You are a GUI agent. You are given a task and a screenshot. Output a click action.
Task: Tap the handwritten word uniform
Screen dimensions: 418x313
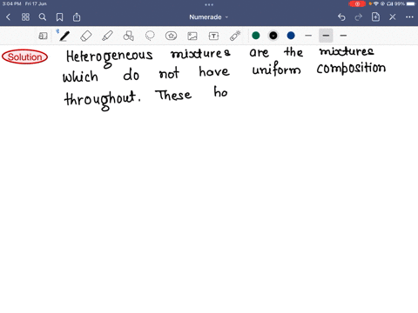coord(276,69)
